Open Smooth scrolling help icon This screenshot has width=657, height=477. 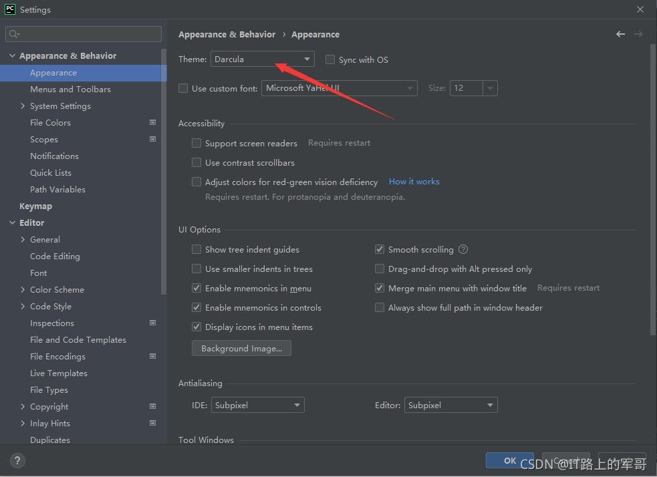pos(463,250)
